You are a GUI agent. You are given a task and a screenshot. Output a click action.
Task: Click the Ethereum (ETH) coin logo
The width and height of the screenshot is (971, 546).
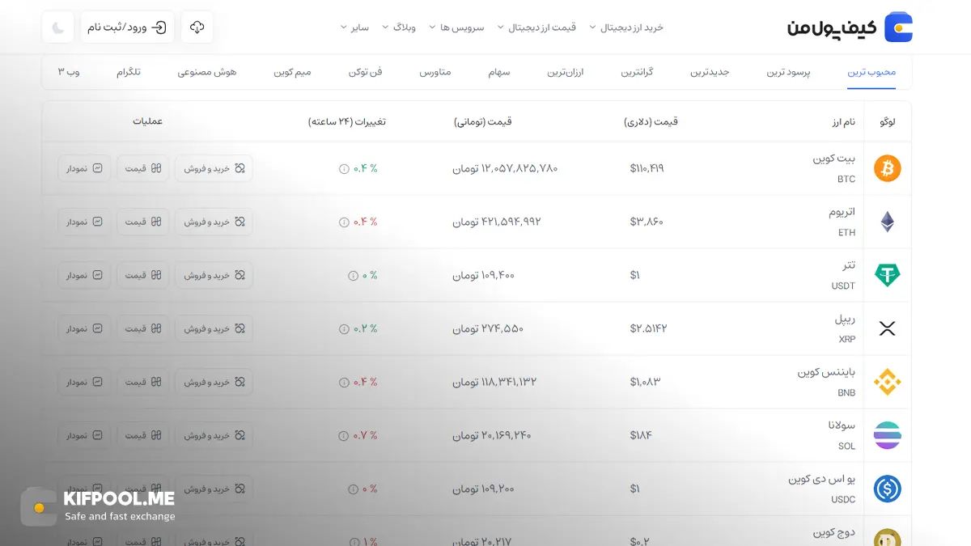click(887, 221)
